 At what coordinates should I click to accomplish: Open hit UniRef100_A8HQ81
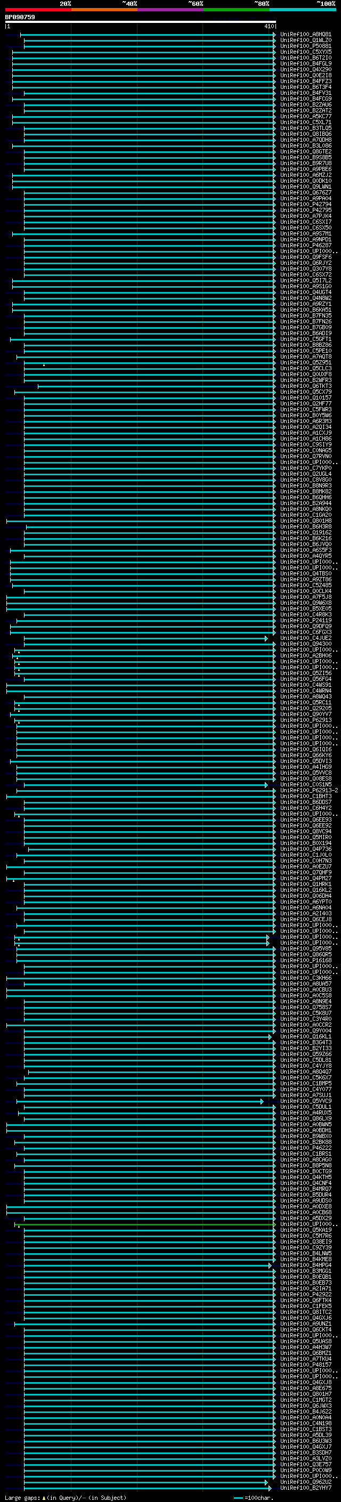point(305,35)
